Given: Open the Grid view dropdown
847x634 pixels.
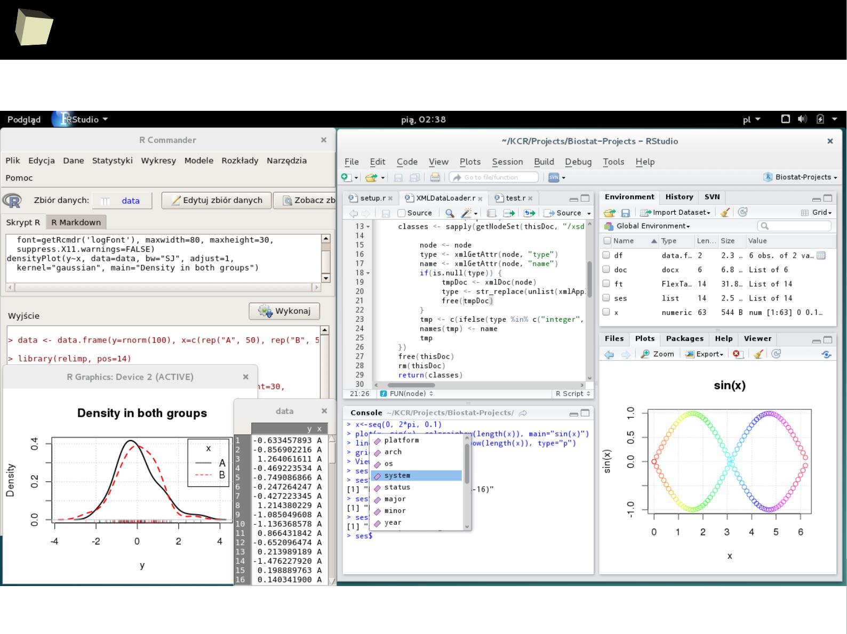Looking at the screenshot, I should point(817,213).
